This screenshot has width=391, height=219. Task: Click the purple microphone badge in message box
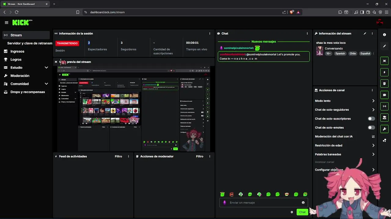point(225,203)
